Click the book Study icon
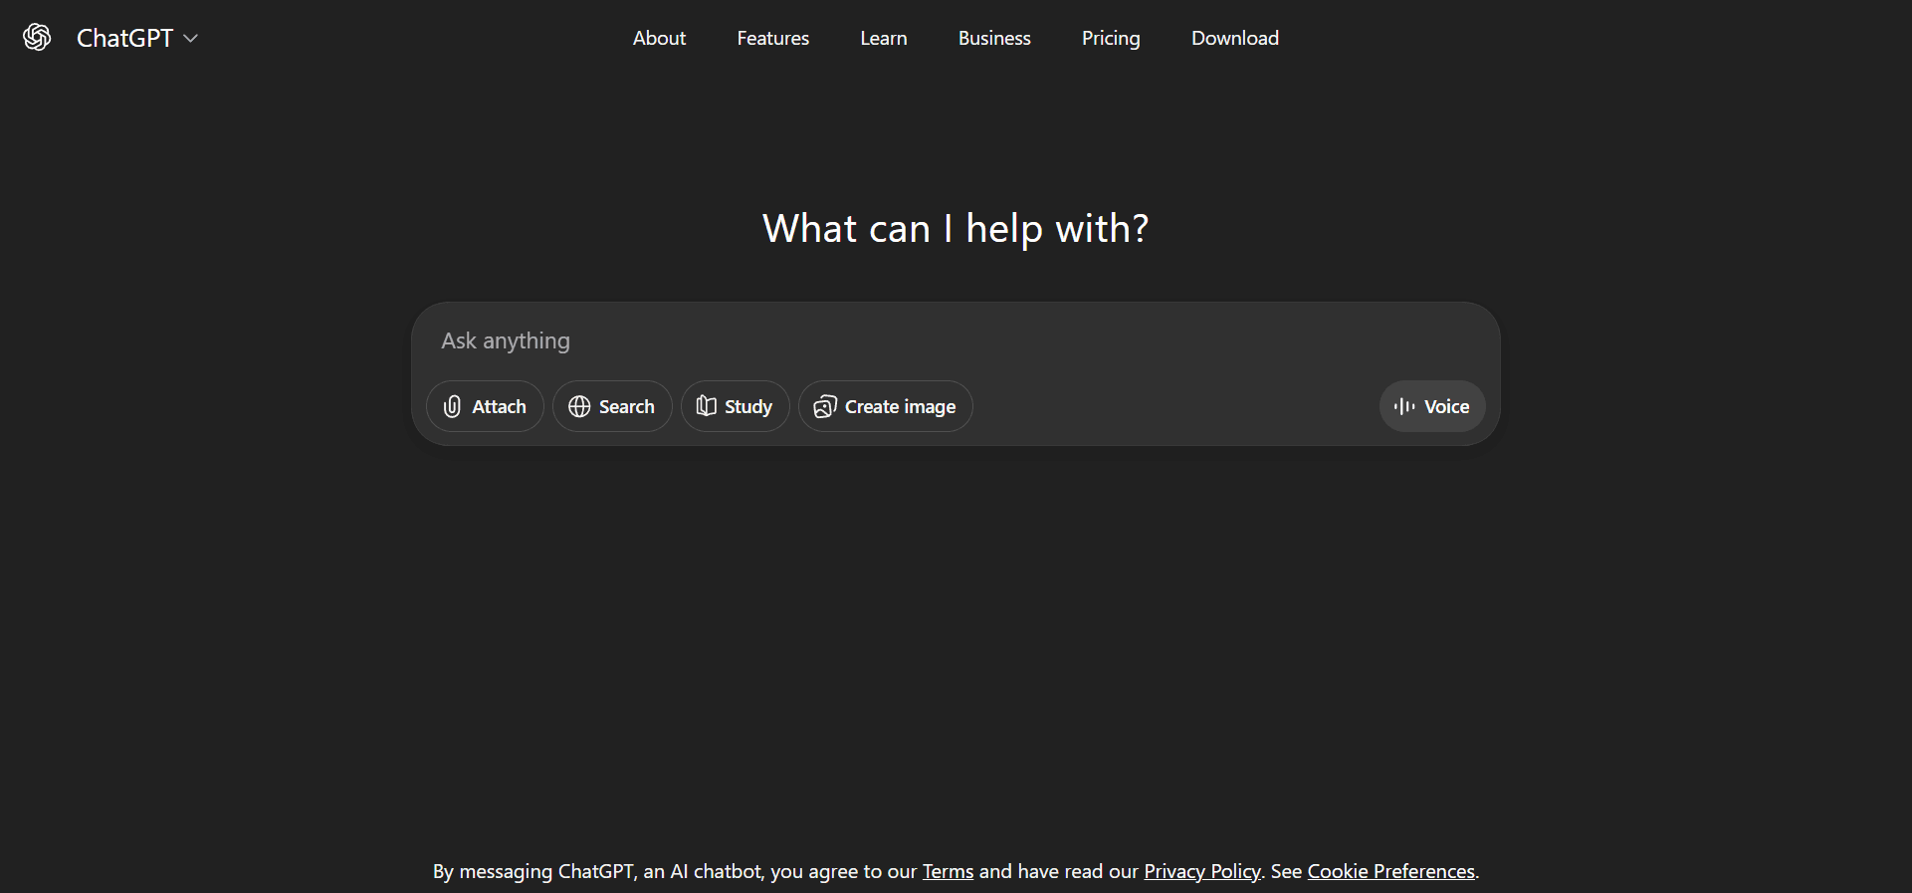This screenshot has width=1912, height=893. (x=706, y=406)
